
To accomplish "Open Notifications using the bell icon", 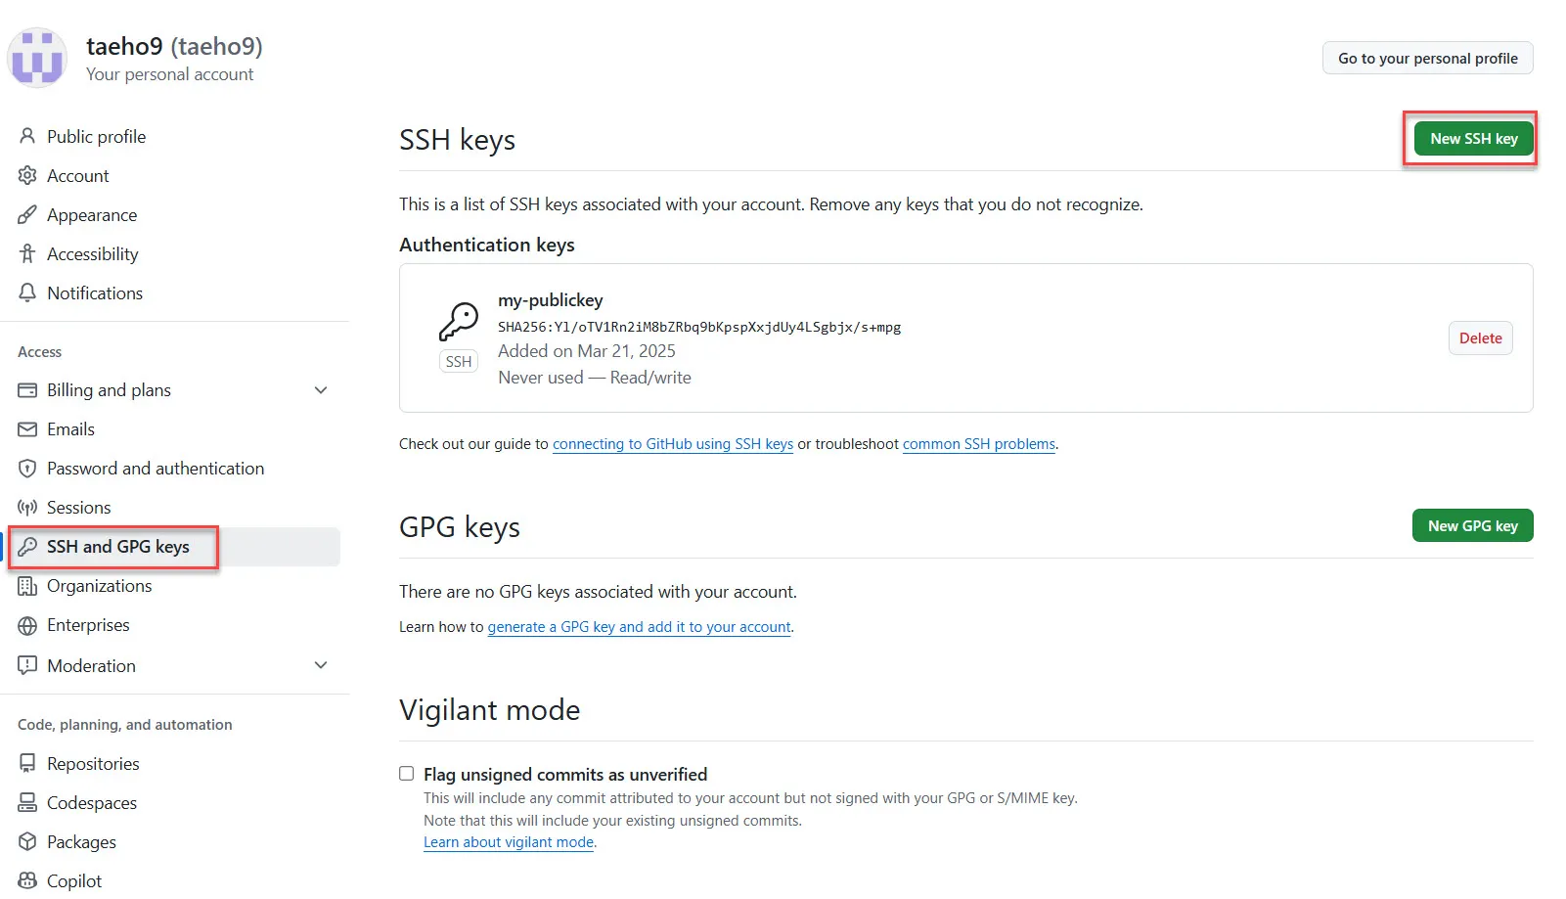I will [x=27, y=292].
